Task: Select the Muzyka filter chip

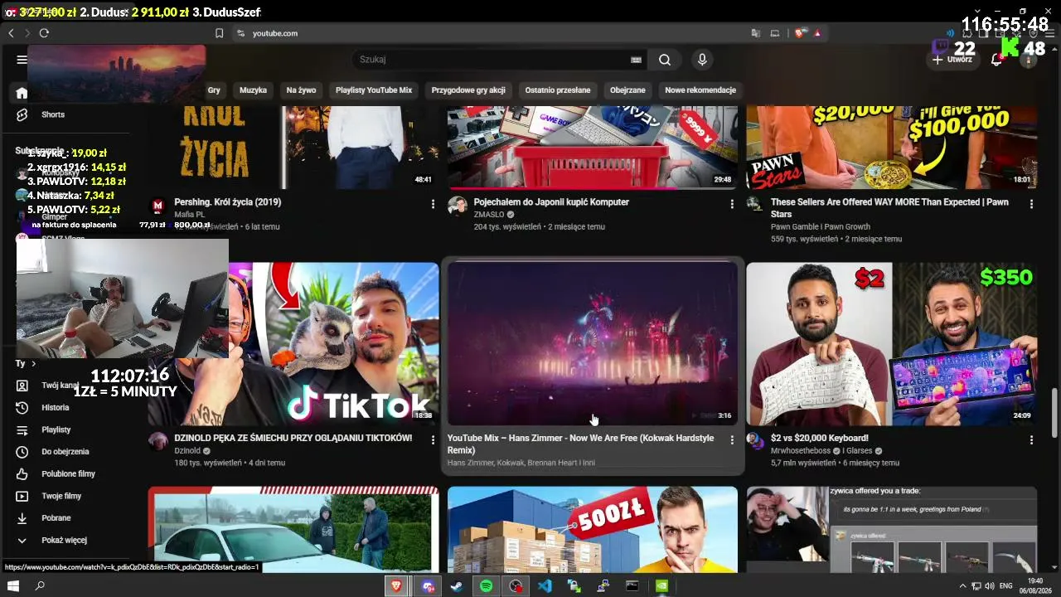Action: coord(254,90)
